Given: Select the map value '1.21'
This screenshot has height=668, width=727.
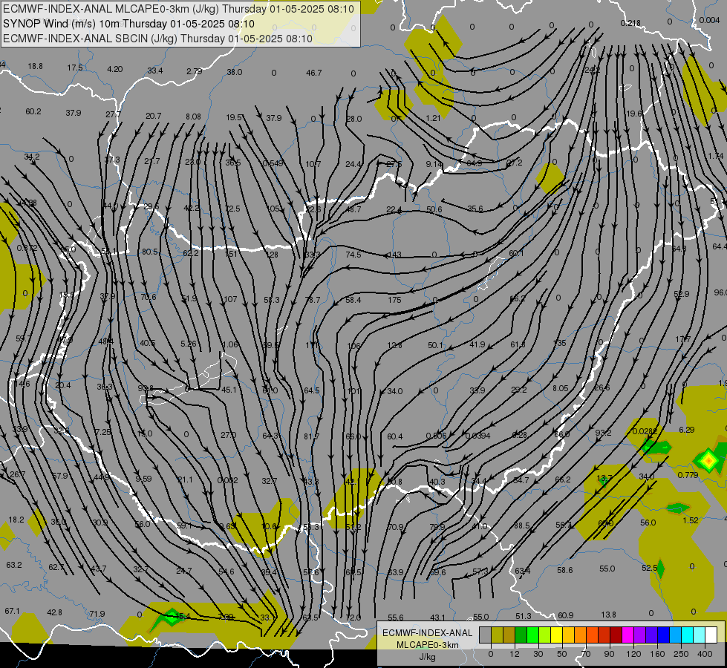Looking at the screenshot, I should 433,118.
